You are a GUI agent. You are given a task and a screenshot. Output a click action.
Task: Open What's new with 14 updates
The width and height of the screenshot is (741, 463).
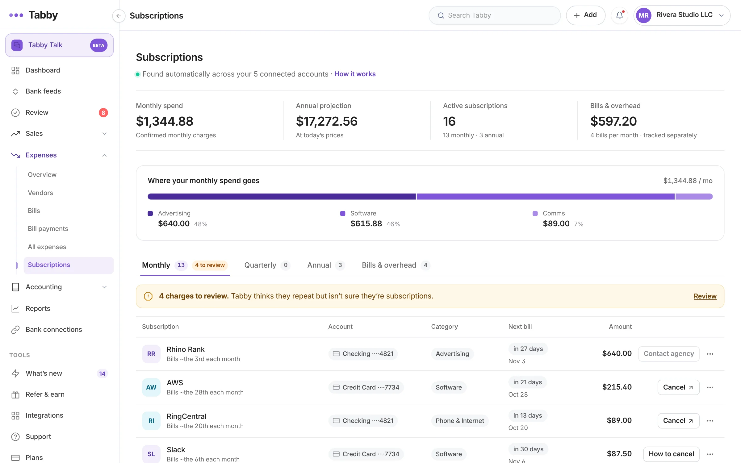pos(59,373)
